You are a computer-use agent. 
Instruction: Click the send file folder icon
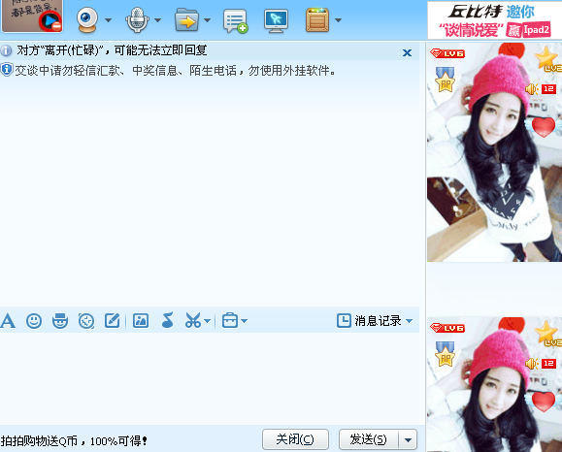186,20
